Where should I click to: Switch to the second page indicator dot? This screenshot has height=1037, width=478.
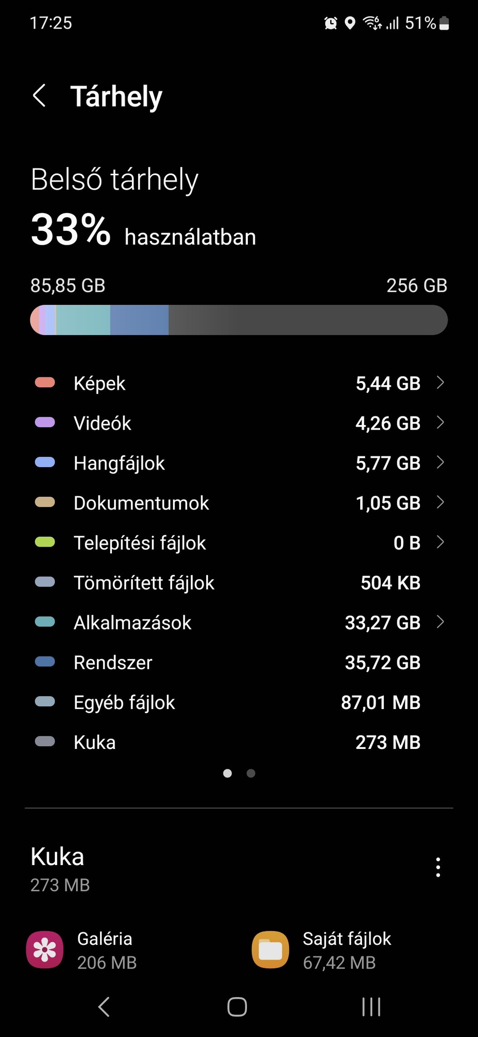pos(251,773)
